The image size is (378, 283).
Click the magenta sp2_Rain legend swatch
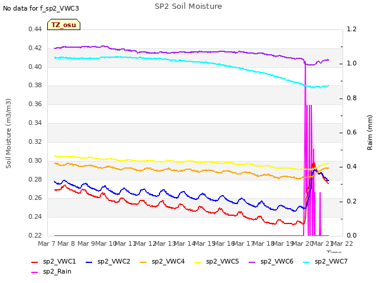(x=35, y=272)
